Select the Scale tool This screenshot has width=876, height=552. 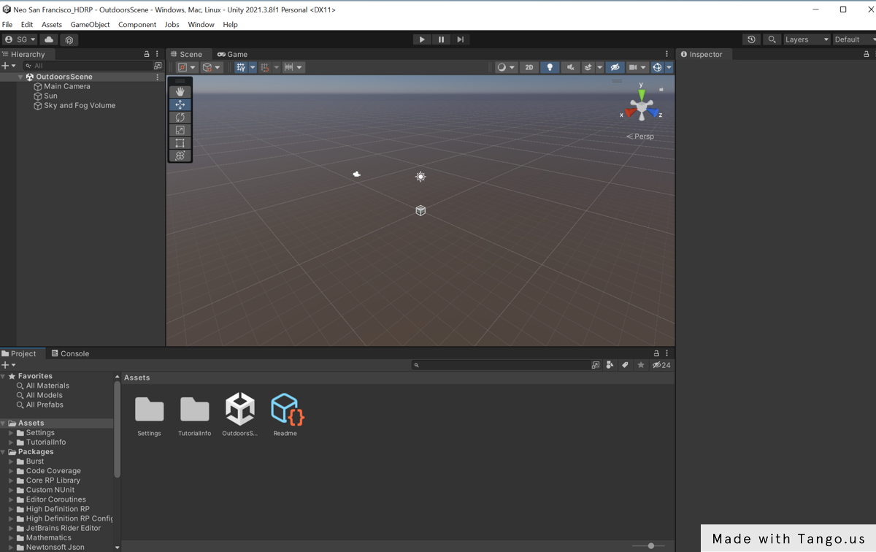pyautogui.click(x=180, y=130)
